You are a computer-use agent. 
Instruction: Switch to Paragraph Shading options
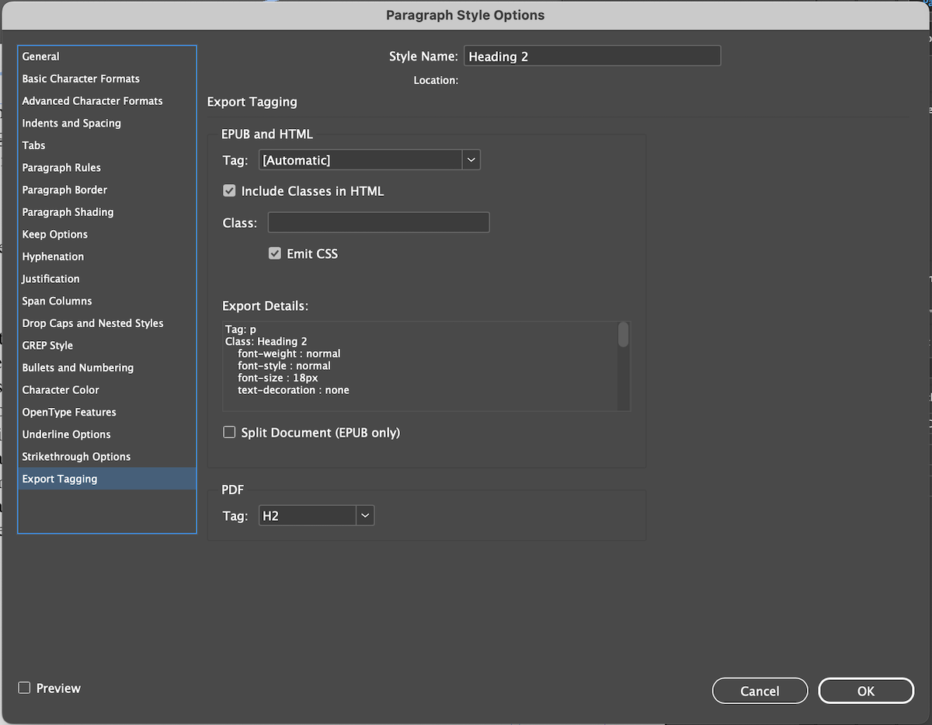[68, 212]
